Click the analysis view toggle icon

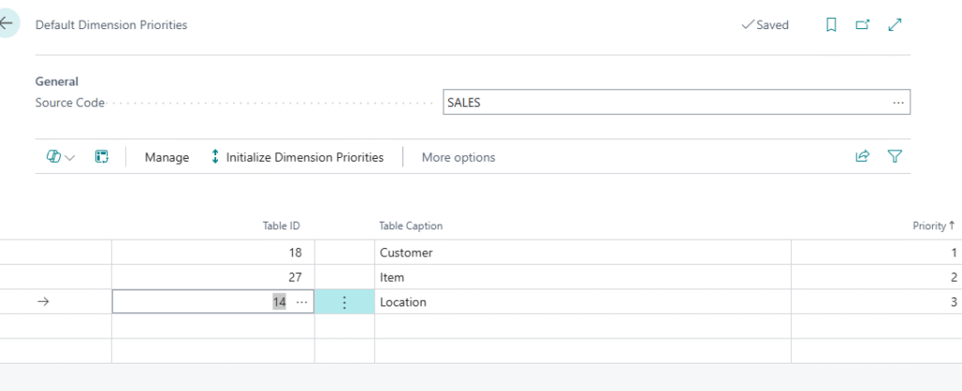102,157
